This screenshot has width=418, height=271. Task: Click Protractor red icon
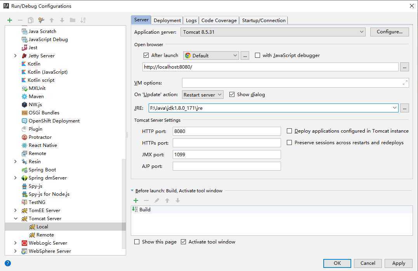point(24,137)
